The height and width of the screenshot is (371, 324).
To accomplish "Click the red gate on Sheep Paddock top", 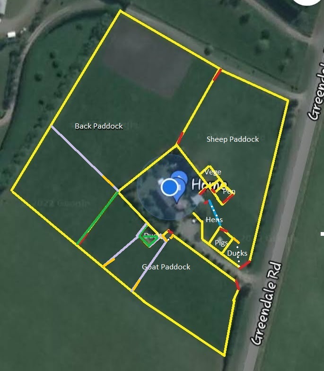I will click(x=217, y=75).
